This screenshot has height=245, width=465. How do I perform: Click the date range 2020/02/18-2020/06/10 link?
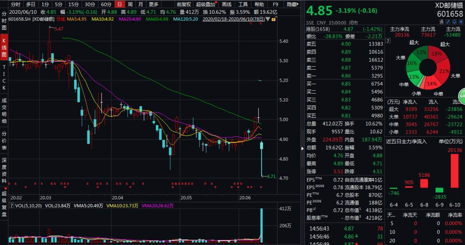[233, 19]
